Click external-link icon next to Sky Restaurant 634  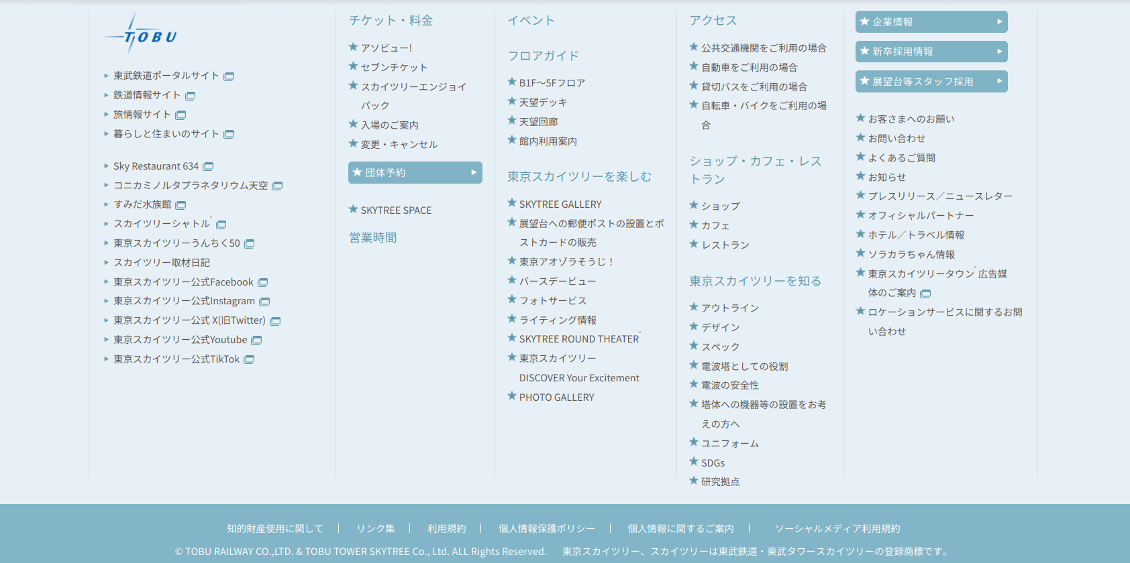point(208,166)
